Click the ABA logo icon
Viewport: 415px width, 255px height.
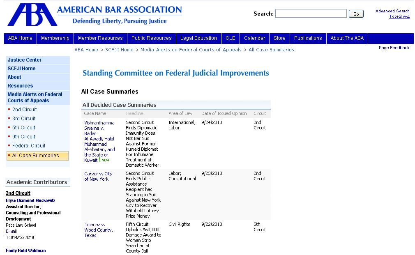32,15
